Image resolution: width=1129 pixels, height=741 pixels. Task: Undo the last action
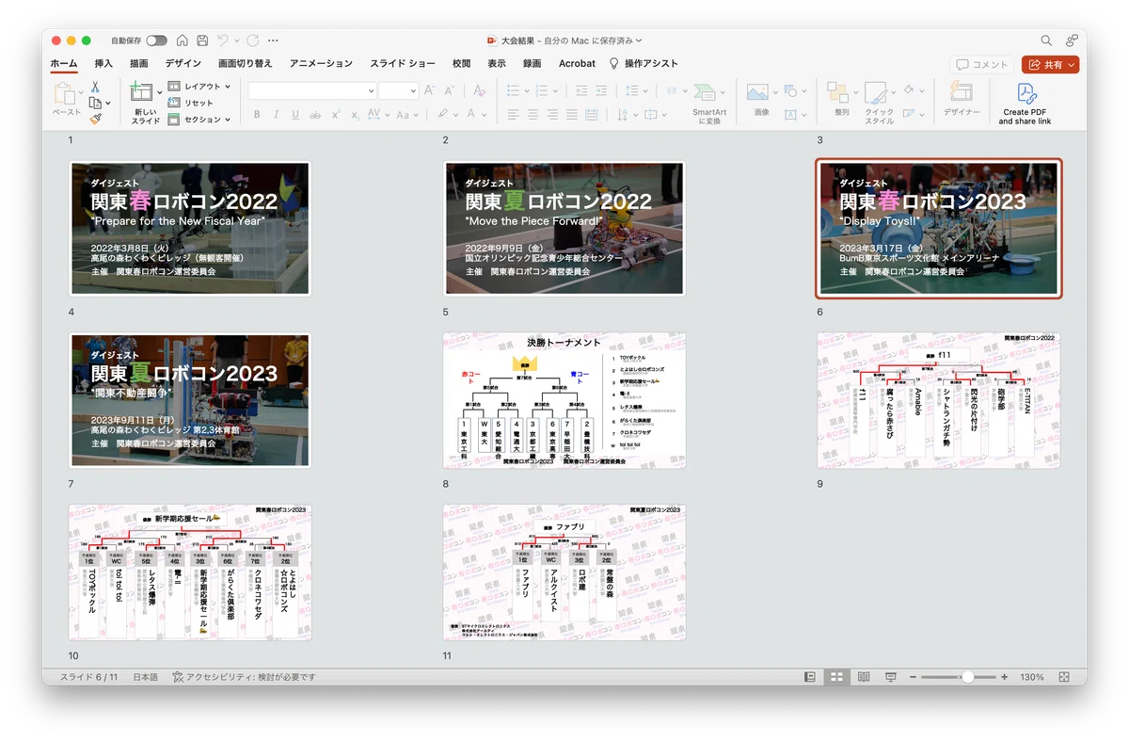tap(223, 40)
